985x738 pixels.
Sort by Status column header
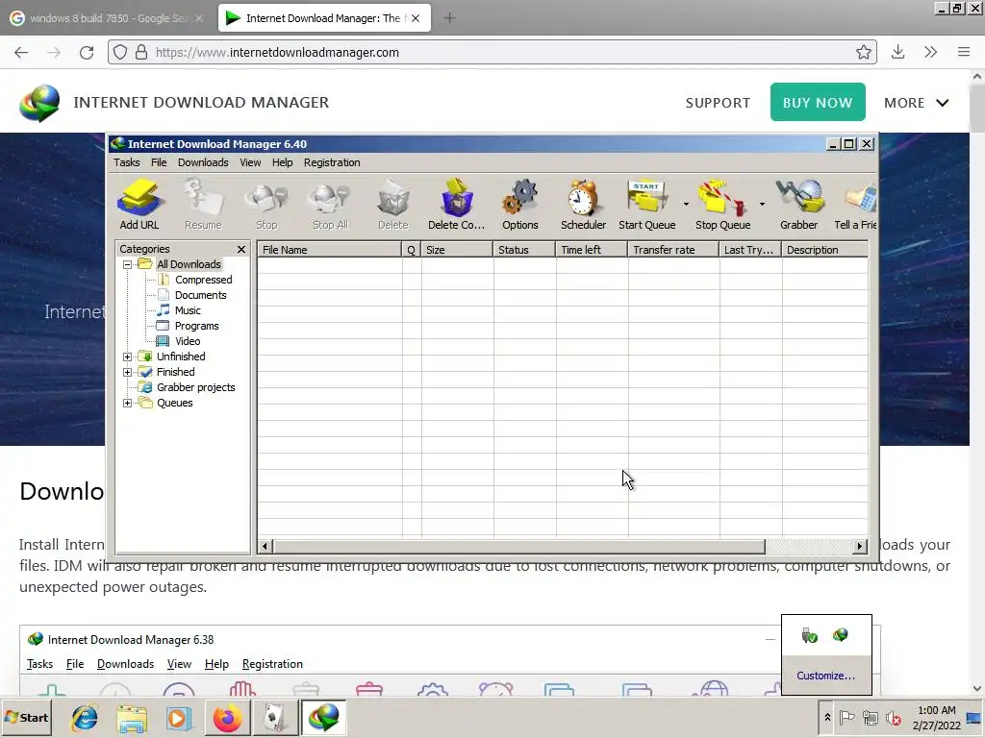point(524,250)
